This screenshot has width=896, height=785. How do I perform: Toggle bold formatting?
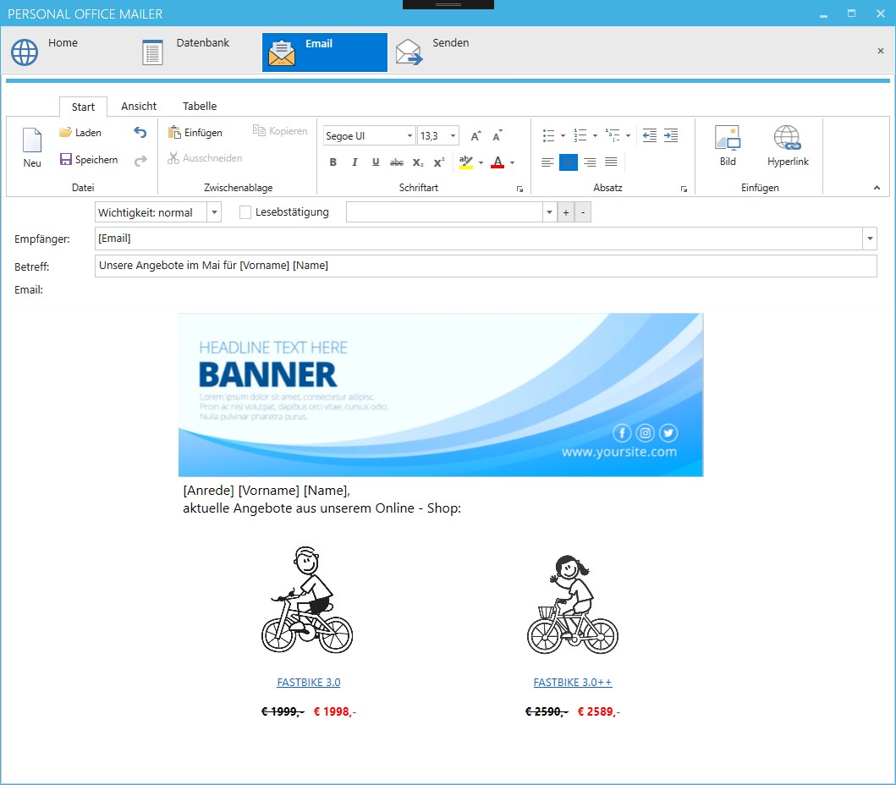(333, 162)
